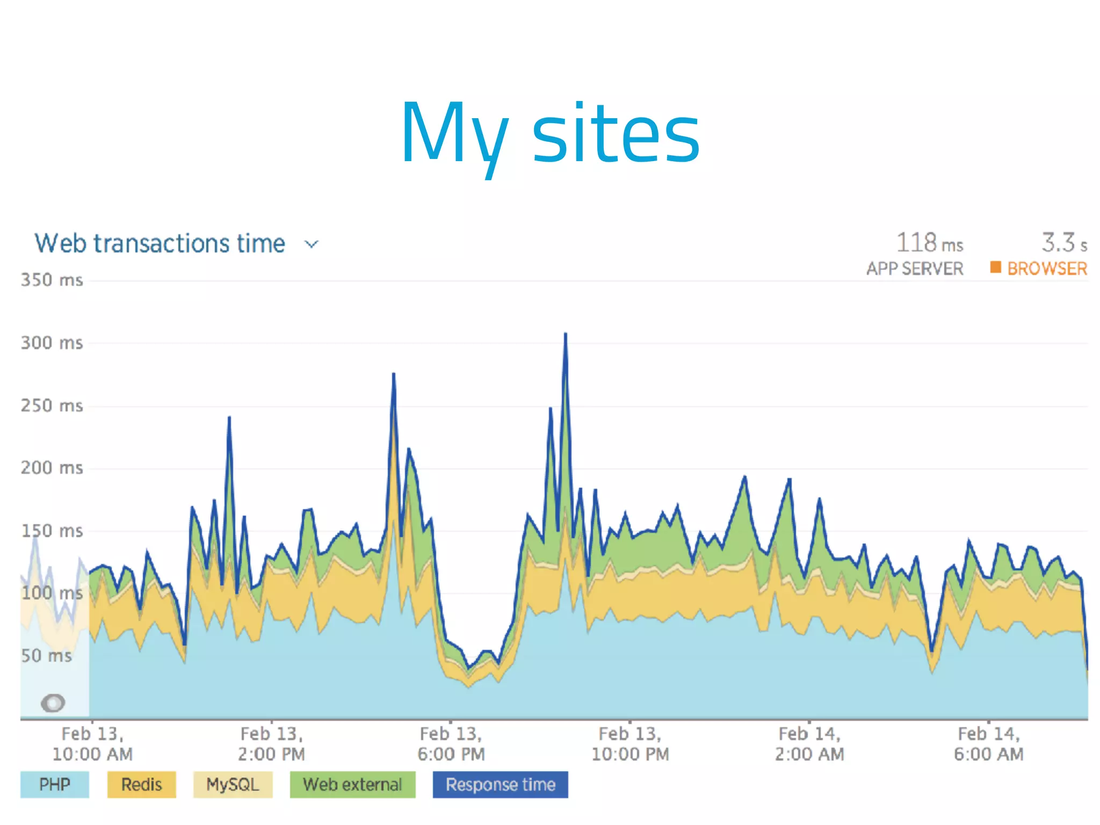Select the 118 ms APP SERVER metric
Viewport: 1100px width, 825px height.
929,243
